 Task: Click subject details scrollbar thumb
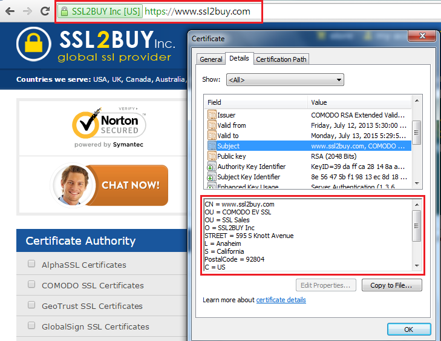[417, 225]
